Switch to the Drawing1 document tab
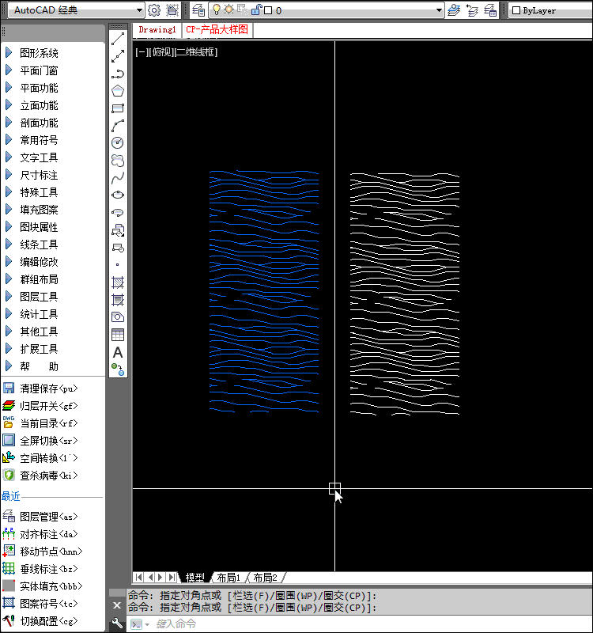The height and width of the screenshot is (633, 593). (157, 30)
